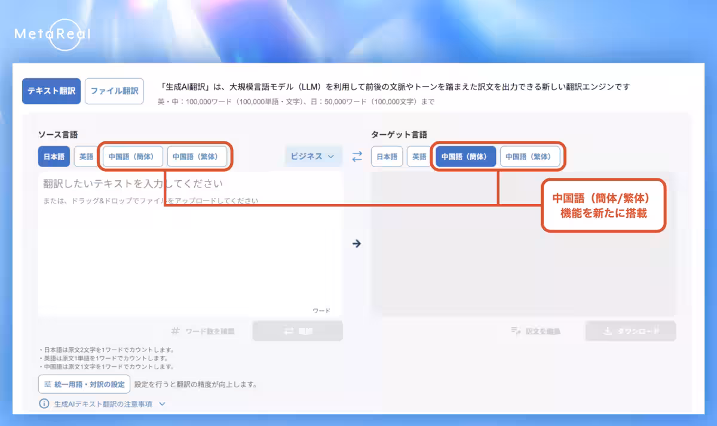Select 日本語 as source language

54,157
